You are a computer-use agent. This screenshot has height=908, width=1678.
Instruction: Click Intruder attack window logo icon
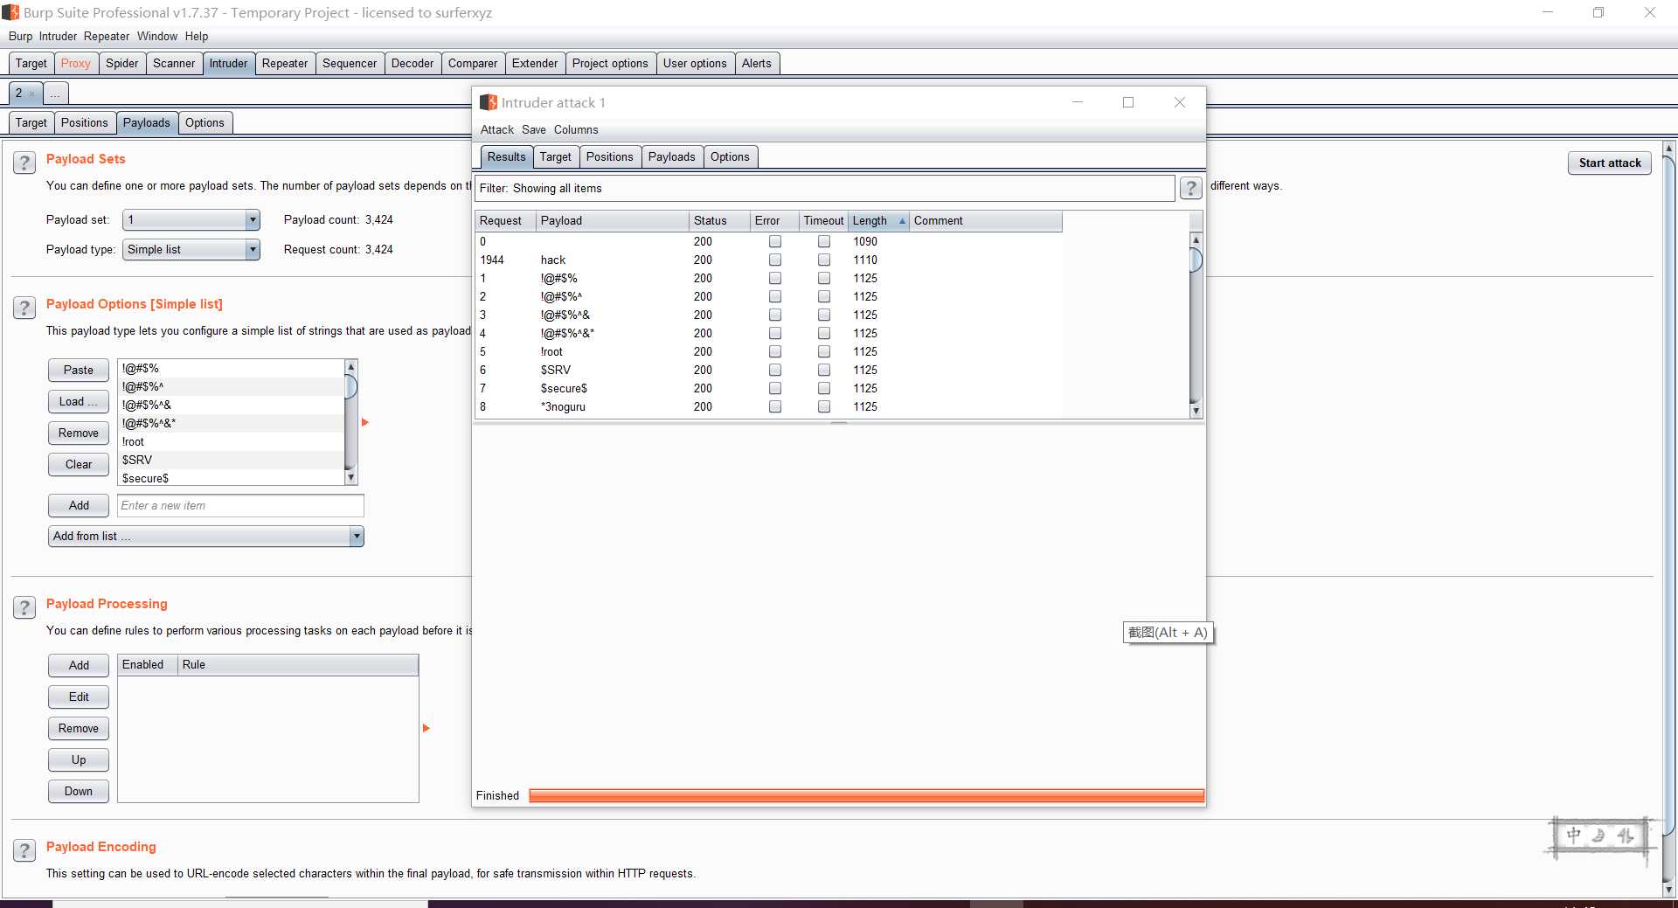pyautogui.click(x=489, y=102)
